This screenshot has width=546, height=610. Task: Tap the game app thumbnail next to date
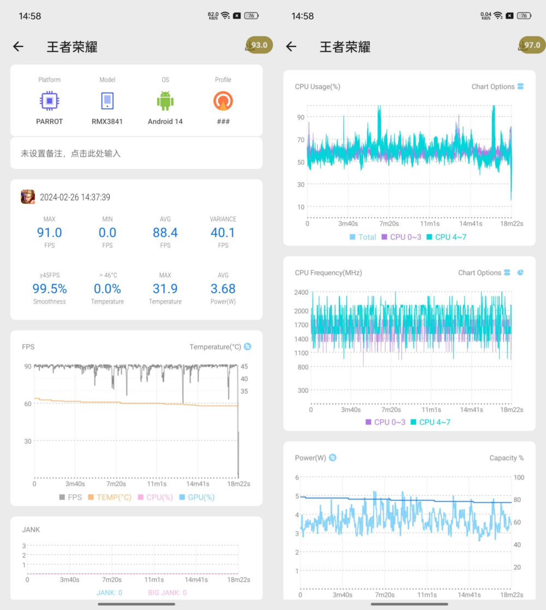[28, 197]
